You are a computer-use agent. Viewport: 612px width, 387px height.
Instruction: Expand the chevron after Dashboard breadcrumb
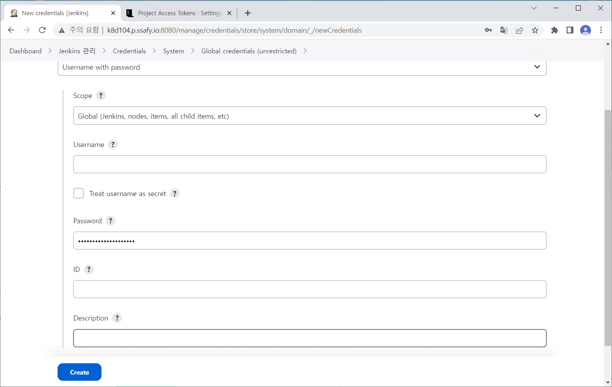(x=50, y=51)
